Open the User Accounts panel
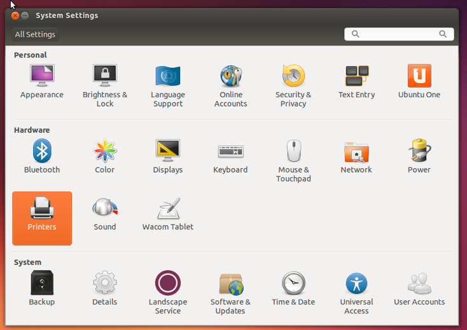 point(419,289)
